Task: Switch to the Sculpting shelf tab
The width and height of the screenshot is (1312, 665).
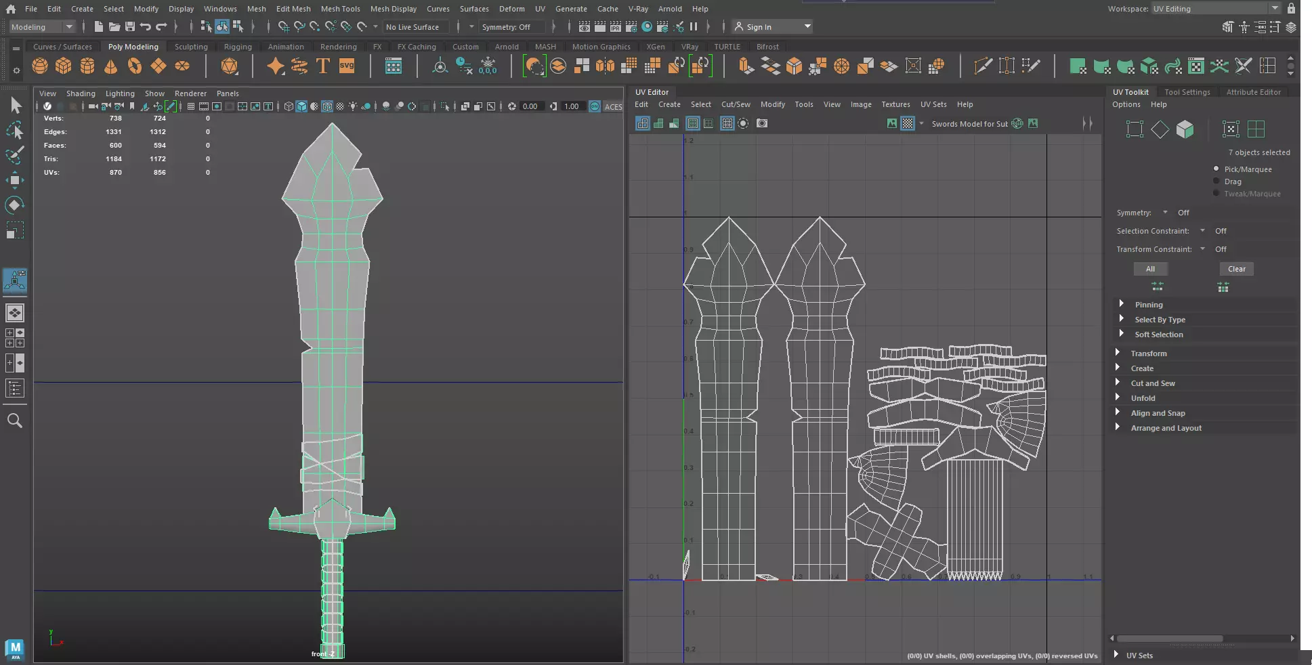Action: (191, 47)
